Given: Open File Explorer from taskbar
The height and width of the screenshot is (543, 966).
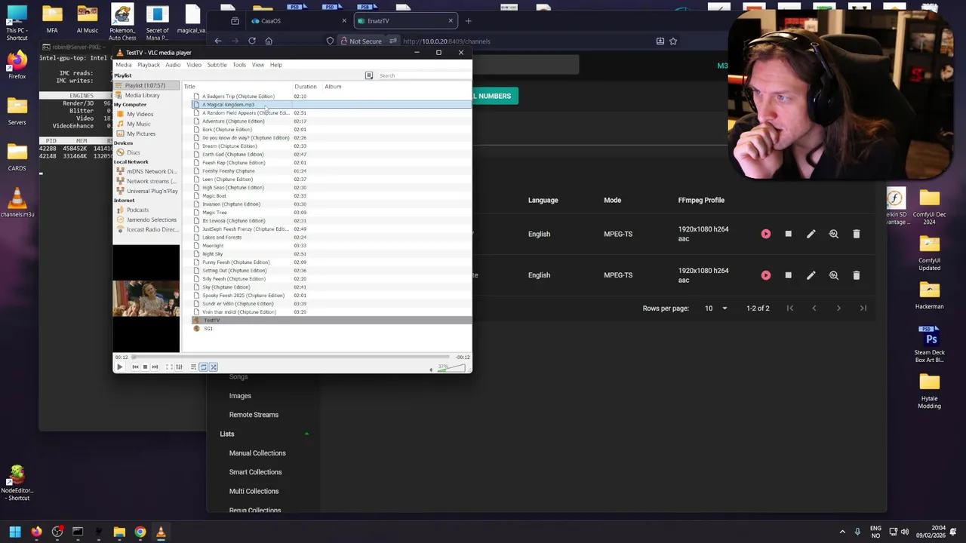Looking at the screenshot, I should (119, 532).
